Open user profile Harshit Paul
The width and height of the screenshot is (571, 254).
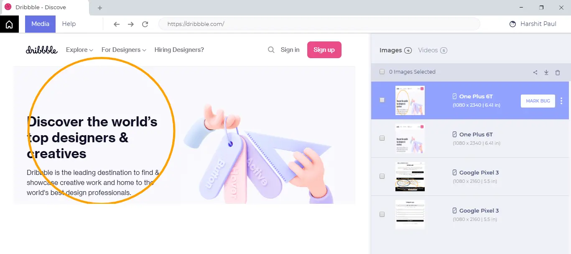pyautogui.click(x=533, y=24)
